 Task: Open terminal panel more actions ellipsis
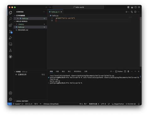coord(132,71)
